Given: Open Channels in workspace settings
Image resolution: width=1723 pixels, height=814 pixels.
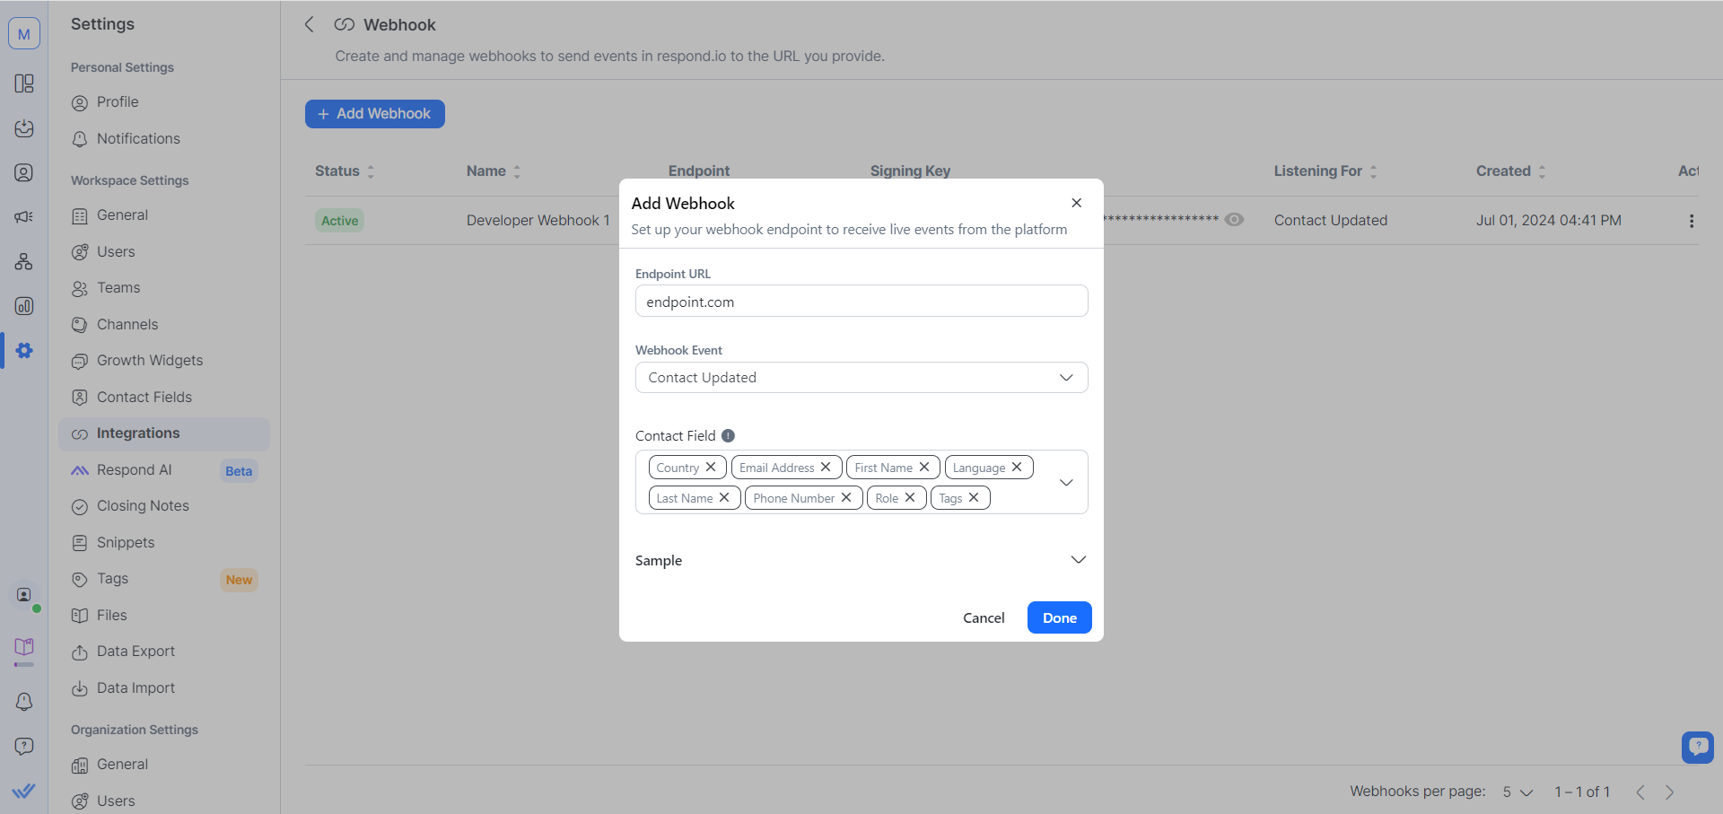Looking at the screenshot, I should coord(127,324).
